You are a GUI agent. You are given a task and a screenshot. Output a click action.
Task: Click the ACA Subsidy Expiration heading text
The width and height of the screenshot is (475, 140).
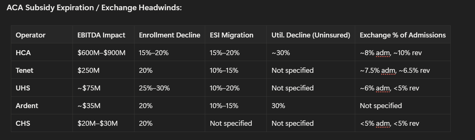94,8
